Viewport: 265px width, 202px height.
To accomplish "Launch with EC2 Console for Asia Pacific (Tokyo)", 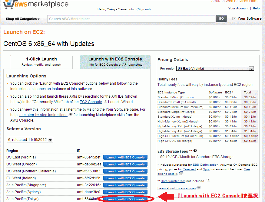I will pos(125,199).
